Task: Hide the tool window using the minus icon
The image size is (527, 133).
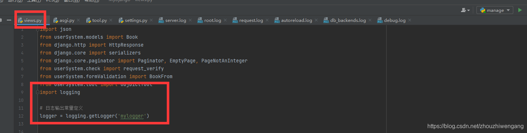Action: pos(9,20)
